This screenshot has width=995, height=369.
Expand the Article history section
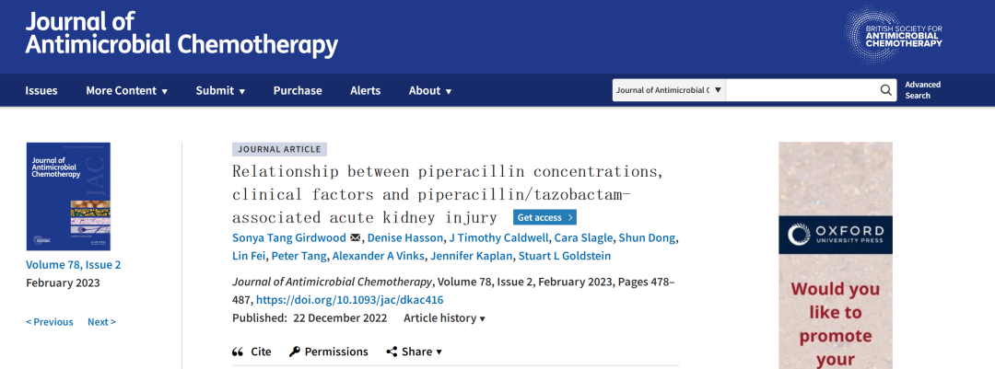[x=444, y=318]
